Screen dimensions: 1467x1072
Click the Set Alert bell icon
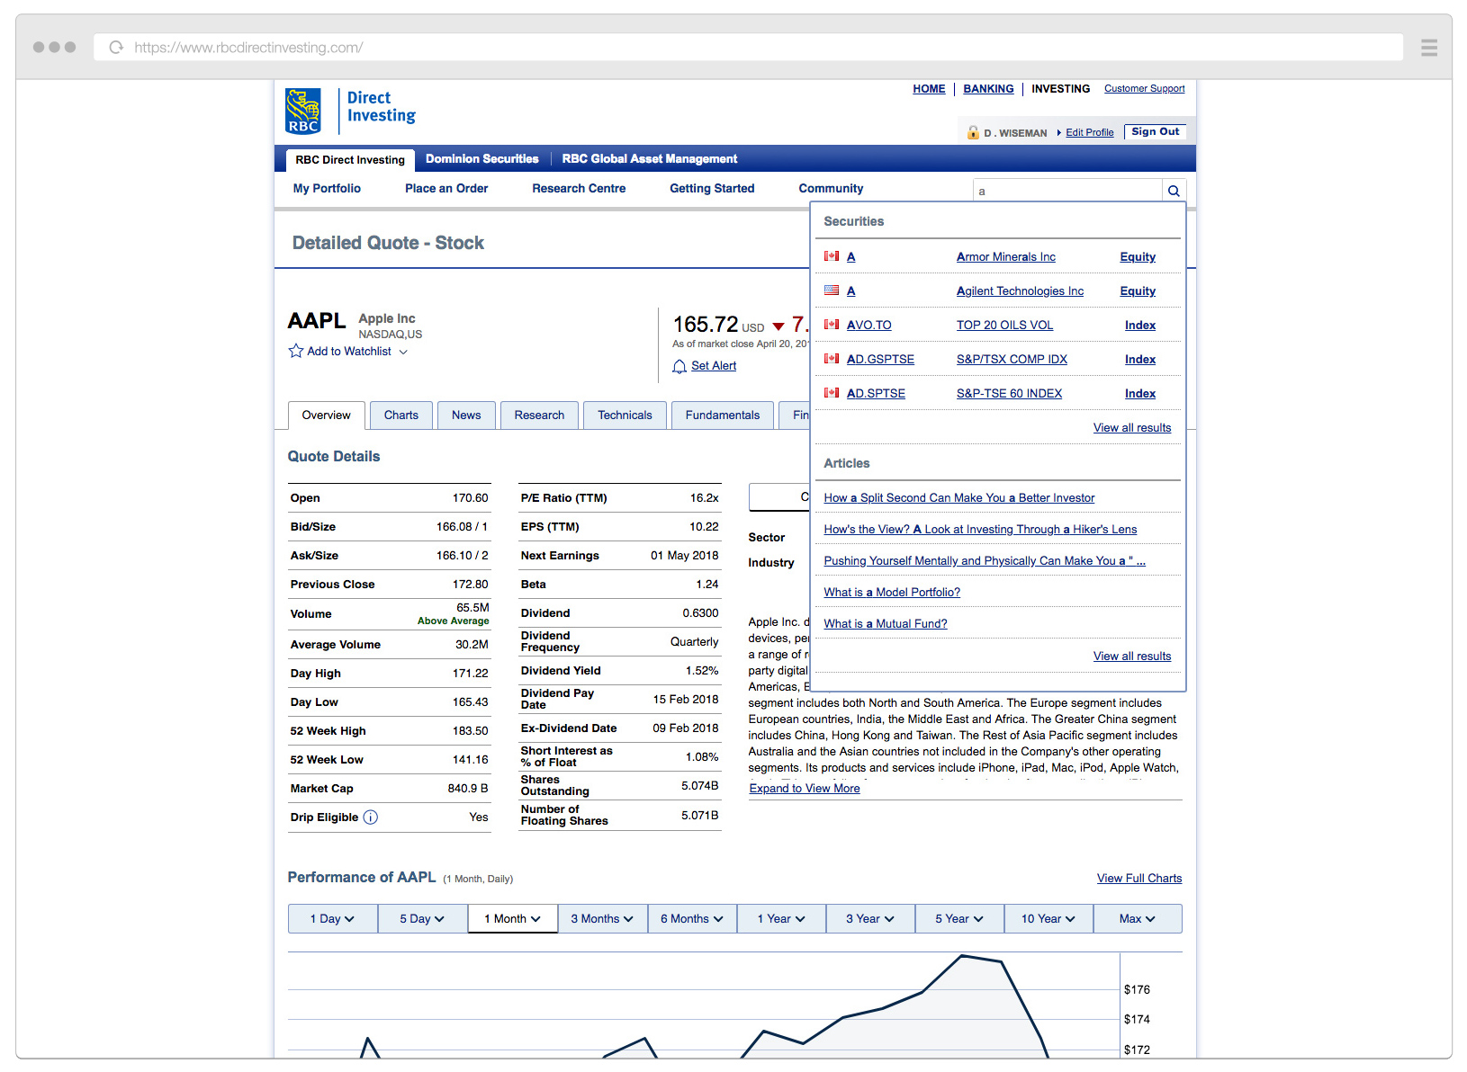679,366
